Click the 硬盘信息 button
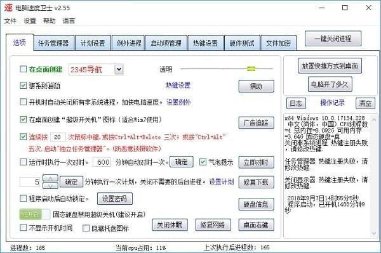 click(x=256, y=204)
